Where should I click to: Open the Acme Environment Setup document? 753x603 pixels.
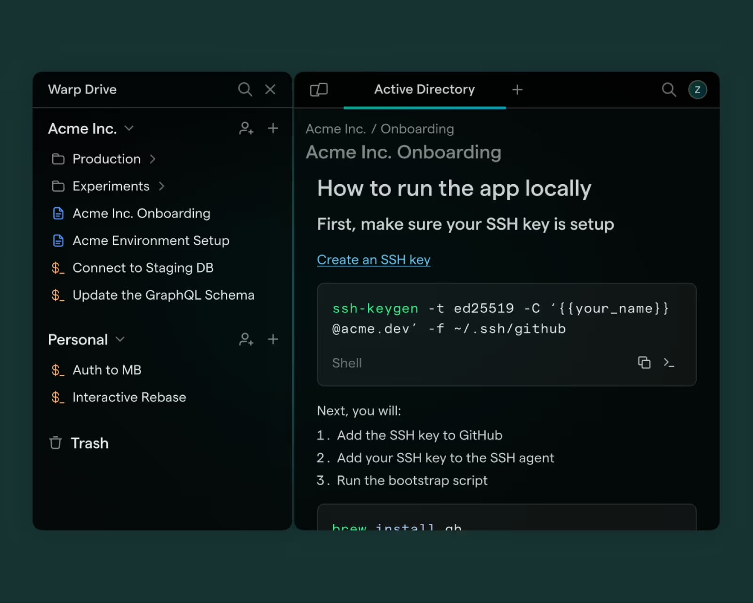pos(151,240)
